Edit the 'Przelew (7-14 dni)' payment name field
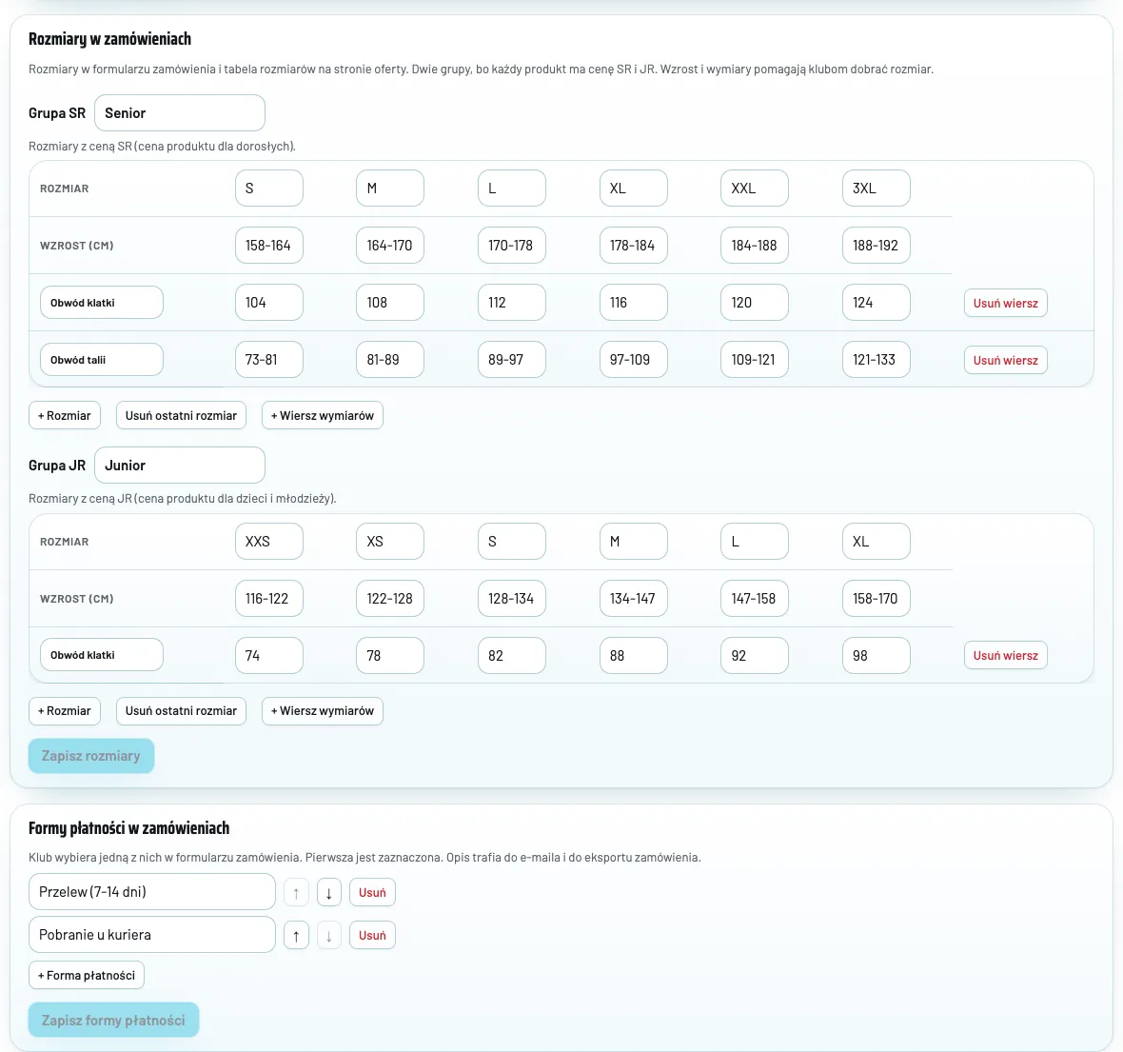 152,892
